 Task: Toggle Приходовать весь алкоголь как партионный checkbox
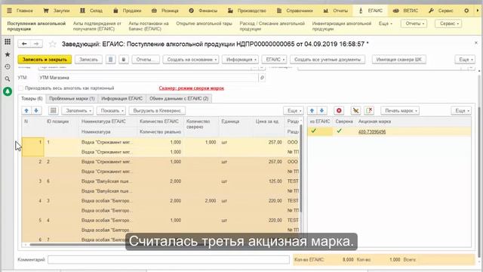pos(20,88)
